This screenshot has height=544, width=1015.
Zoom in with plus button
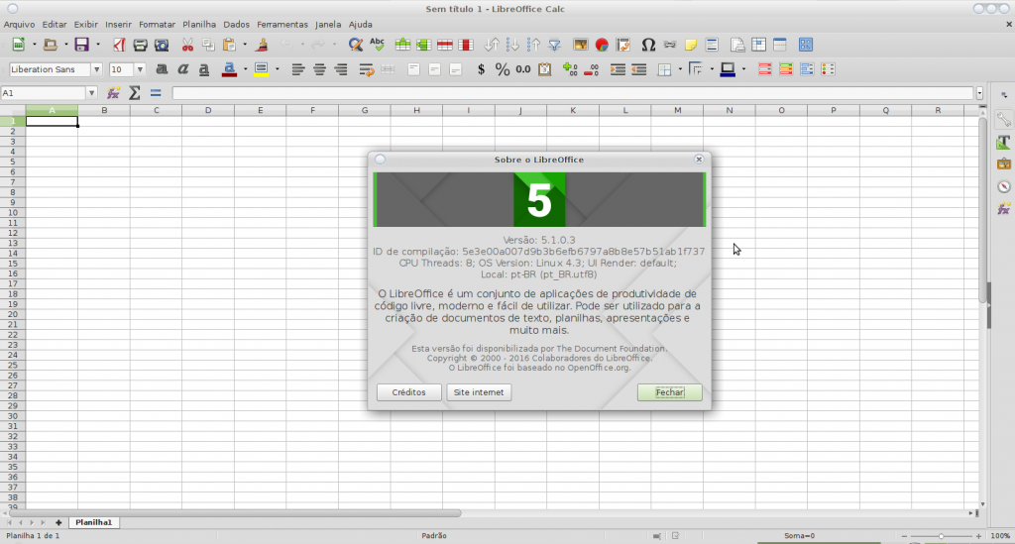(978, 536)
